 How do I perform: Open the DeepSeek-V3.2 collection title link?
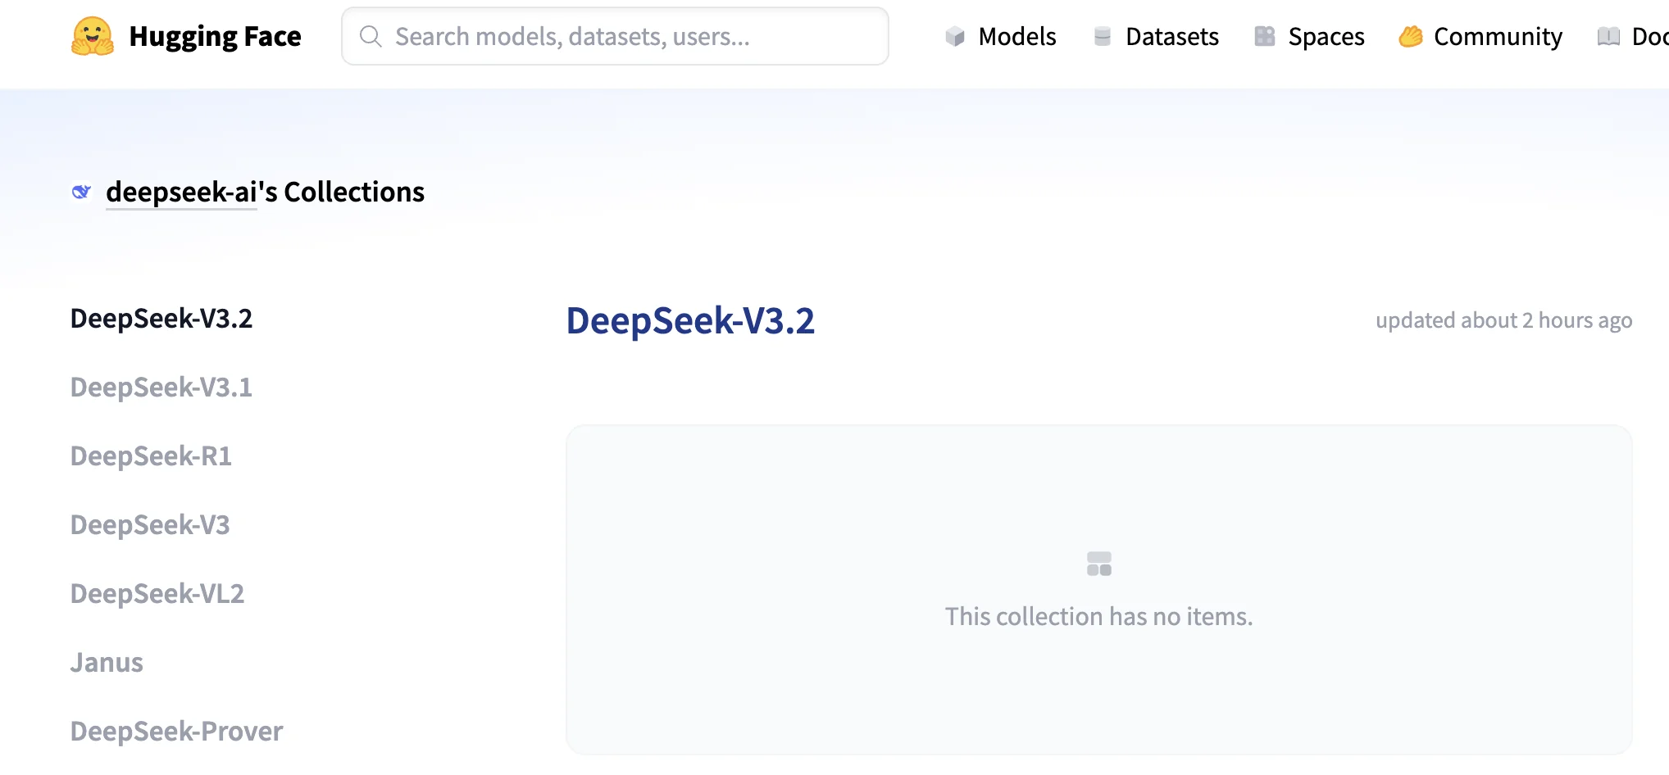[x=690, y=320]
